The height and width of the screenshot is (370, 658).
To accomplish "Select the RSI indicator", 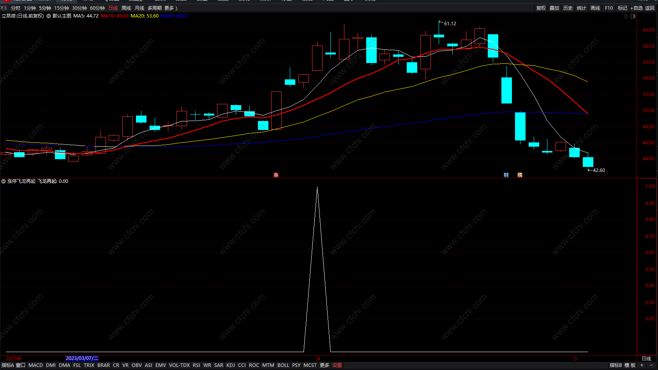I will 196,365.
